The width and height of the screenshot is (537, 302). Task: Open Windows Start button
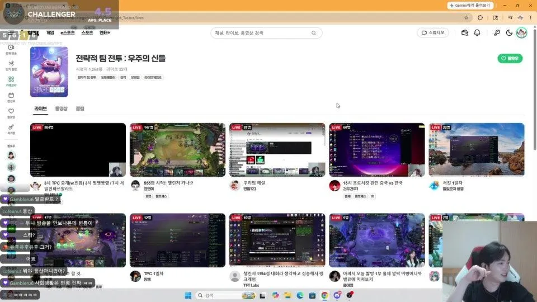[188, 295]
